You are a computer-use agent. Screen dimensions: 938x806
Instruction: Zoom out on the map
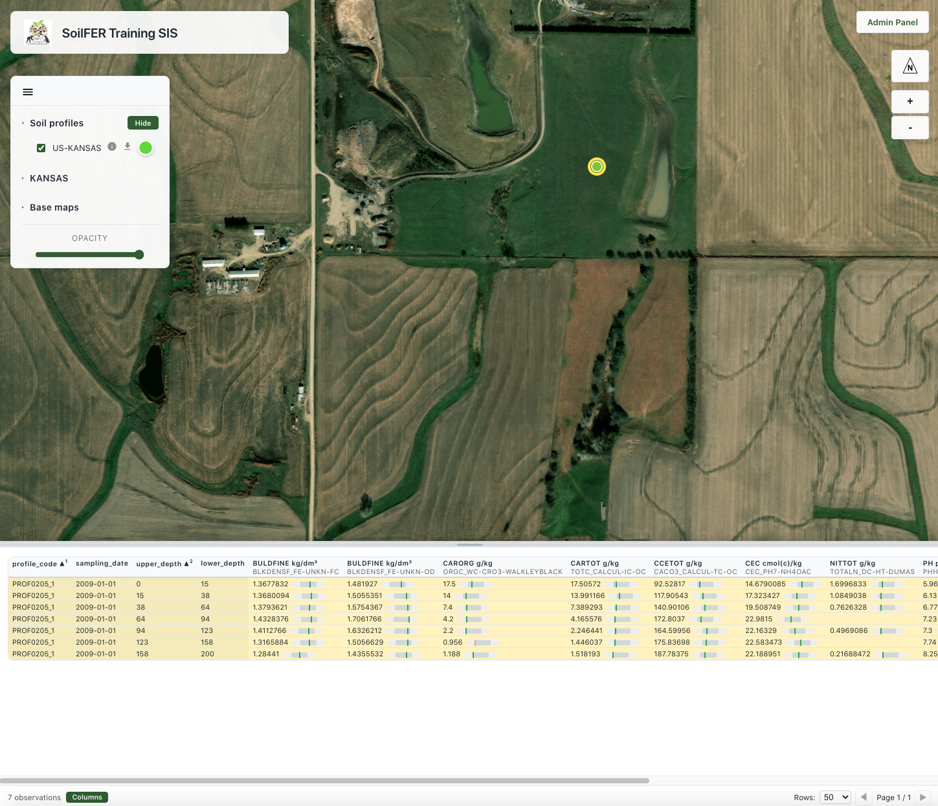[x=910, y=128]
